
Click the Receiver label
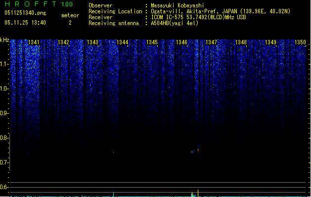100,17
